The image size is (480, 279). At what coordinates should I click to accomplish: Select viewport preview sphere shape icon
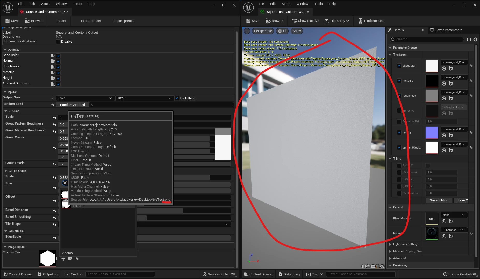pyautogui.click(x=368, y=266)
